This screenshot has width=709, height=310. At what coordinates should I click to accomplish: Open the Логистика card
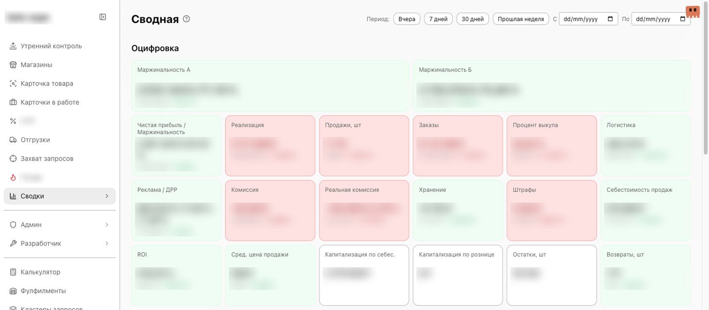click(646, 146)
